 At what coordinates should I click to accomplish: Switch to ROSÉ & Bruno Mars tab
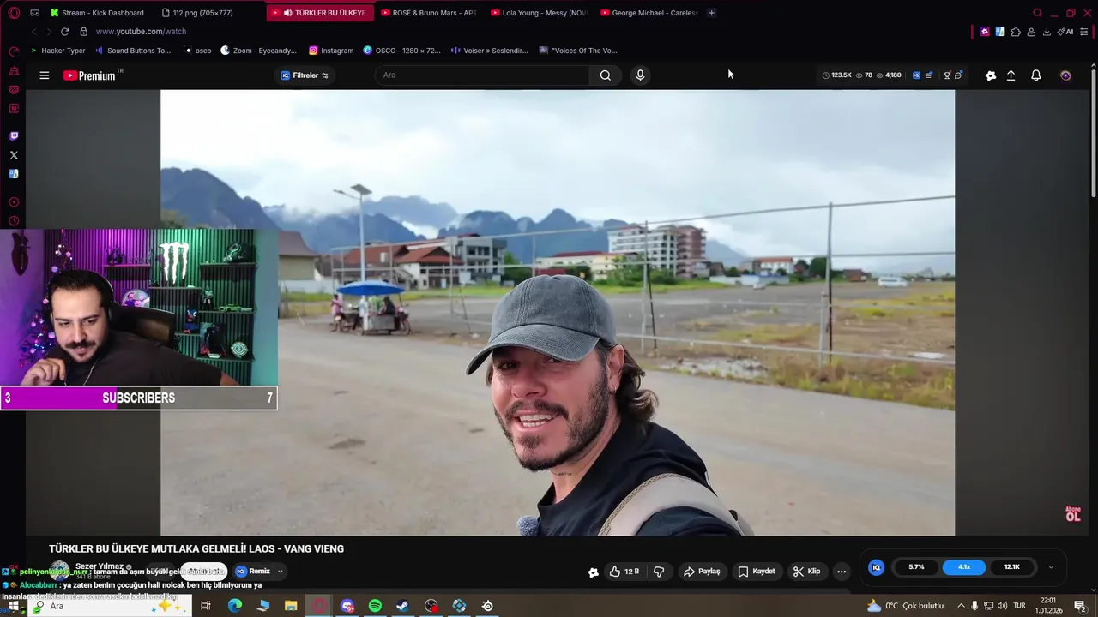(x=429, y=13)
